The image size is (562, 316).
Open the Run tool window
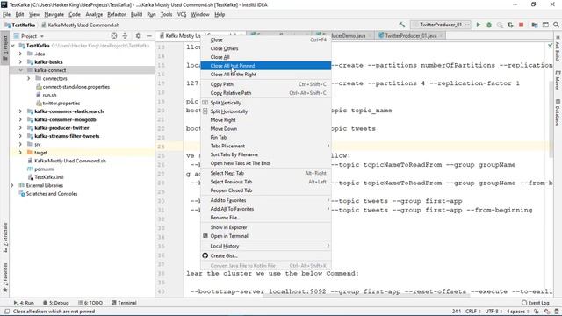click(x=24, y=303)
